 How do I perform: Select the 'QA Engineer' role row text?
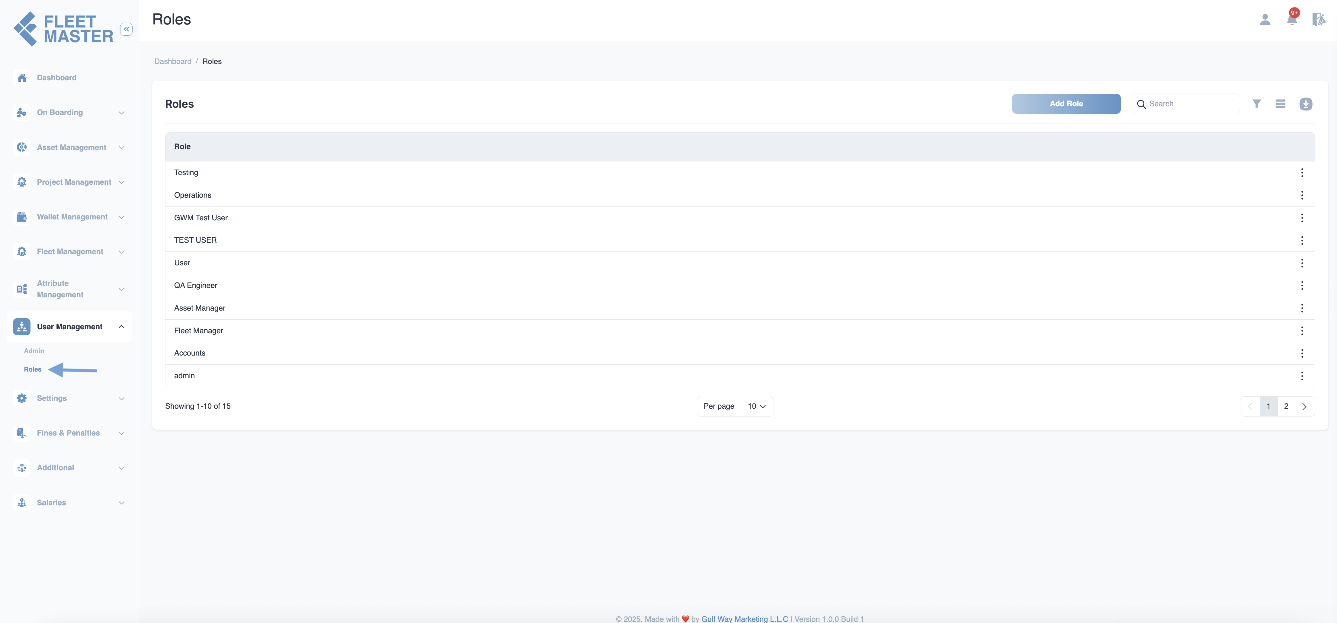(196, 285)
